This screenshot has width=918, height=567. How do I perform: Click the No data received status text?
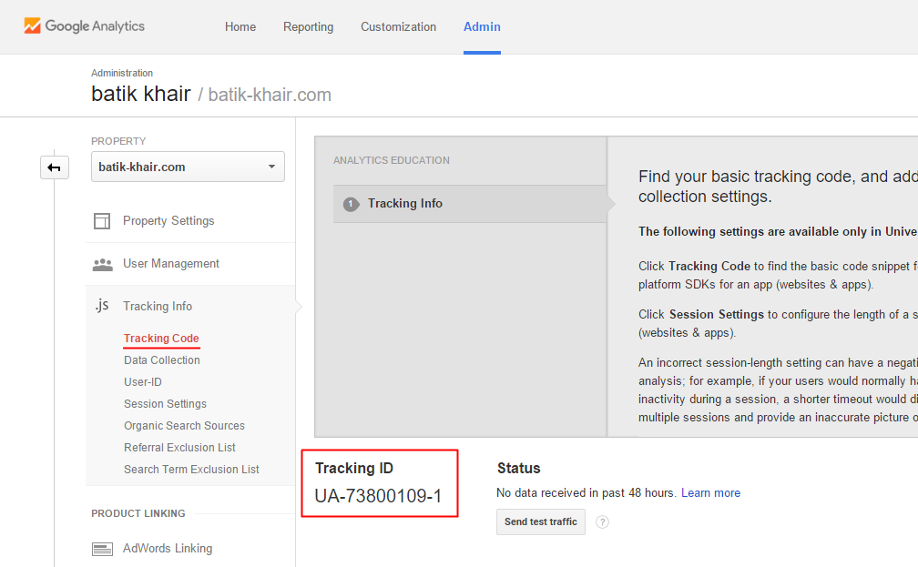[586, 493]
